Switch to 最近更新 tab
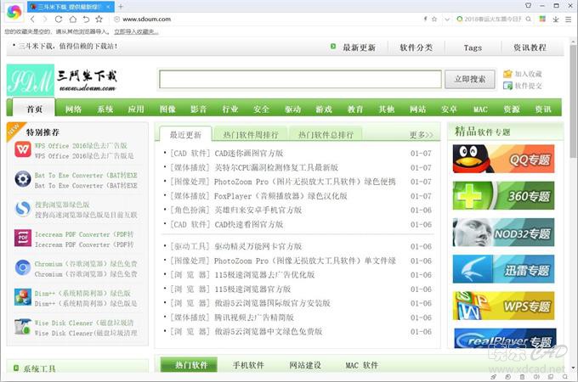Image resolution: width=578 pixels, height=382 pixels. point(185,135)
